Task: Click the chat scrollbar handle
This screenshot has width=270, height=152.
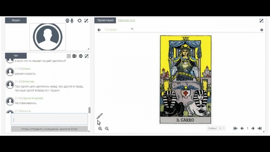Action: pyautogui.click(x=89, y=110)
